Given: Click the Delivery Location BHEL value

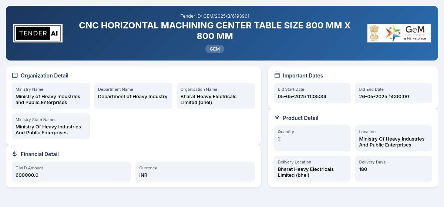Looking at the screenshot, I should click(306, 172).
